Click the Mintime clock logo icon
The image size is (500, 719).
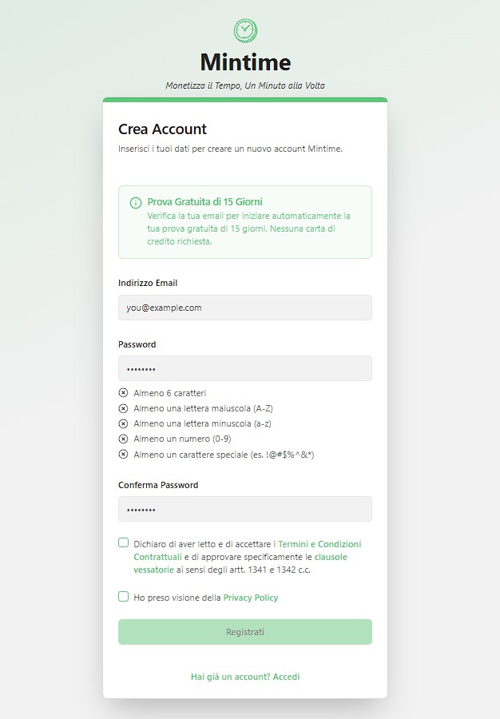(x=245, y=30)
